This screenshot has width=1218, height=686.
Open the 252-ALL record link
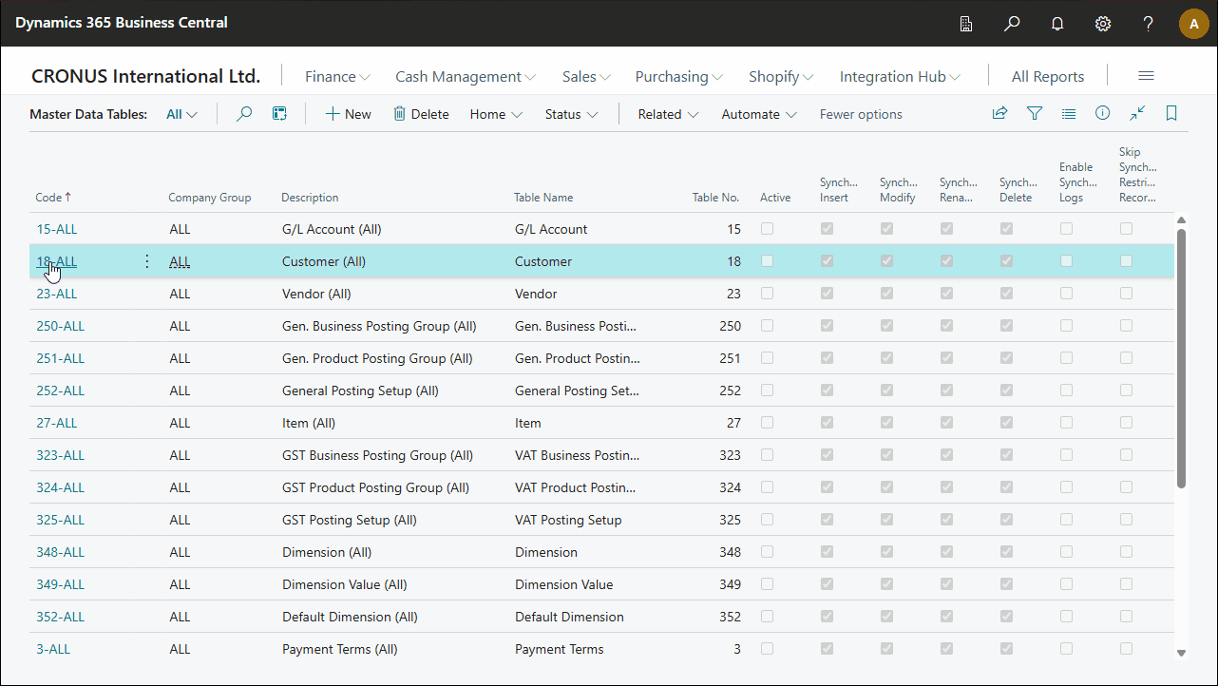coord(60,391)
